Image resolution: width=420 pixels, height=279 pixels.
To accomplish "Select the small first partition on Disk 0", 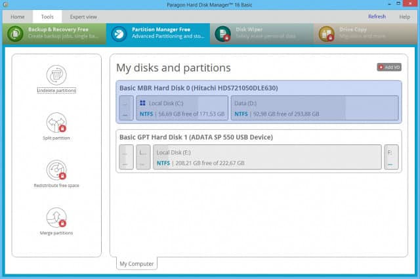I will 126,108.
